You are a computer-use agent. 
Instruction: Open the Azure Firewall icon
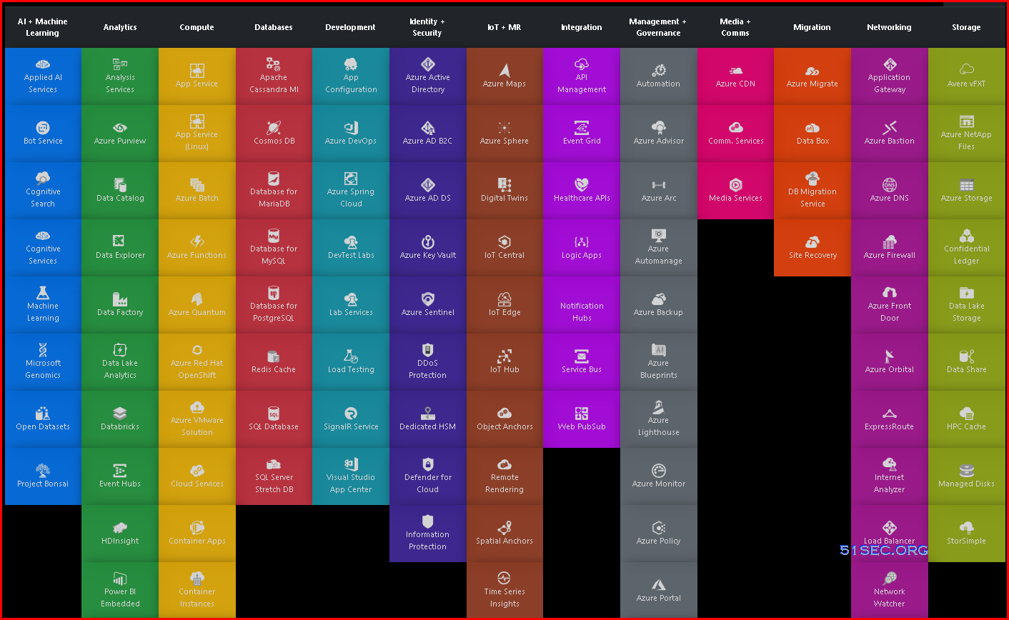point(890,242)
